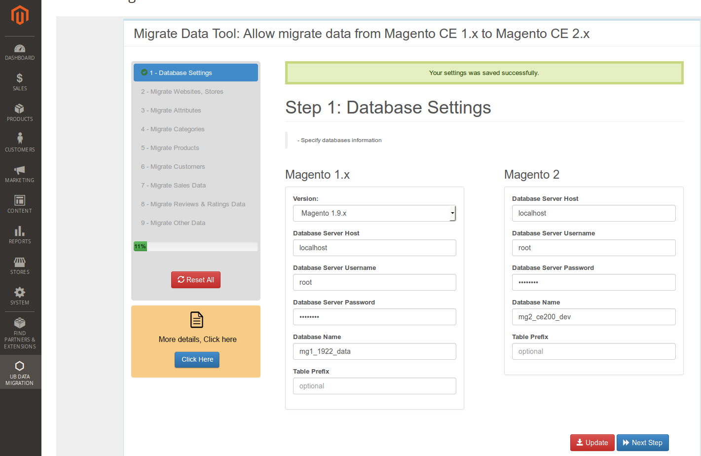Image resolution: width=701 pixels, height=456 pixels.
Task: Click the Magento 2 section heading
Action: pos(532,175)
